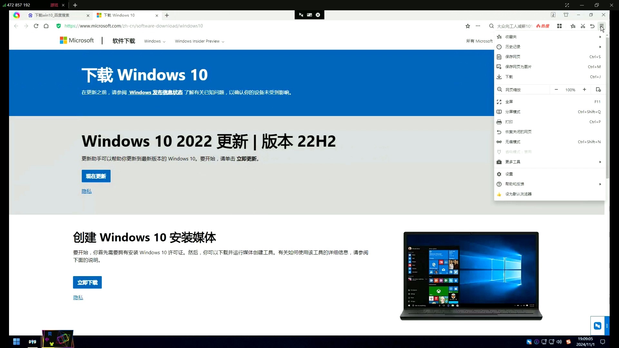Open 无痕模式 incognito window

[550, 142]
